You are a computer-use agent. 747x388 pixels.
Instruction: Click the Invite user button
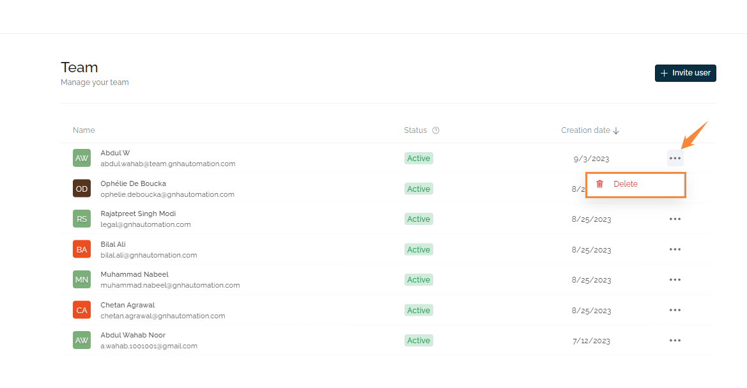[x=685, y=73]
